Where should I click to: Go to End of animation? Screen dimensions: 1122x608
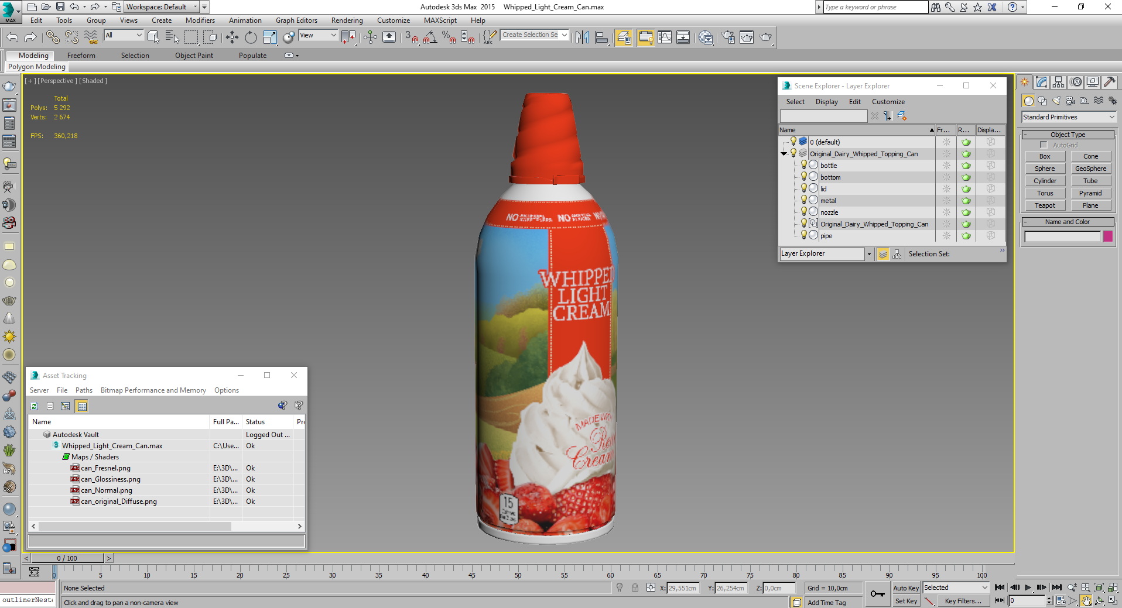[x=1056, y=588]
